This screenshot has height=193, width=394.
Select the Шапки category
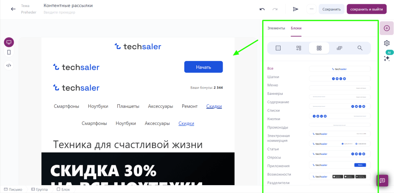coord(273,77)
